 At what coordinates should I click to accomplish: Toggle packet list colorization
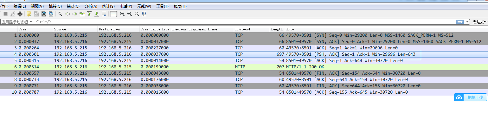[113, 14]
